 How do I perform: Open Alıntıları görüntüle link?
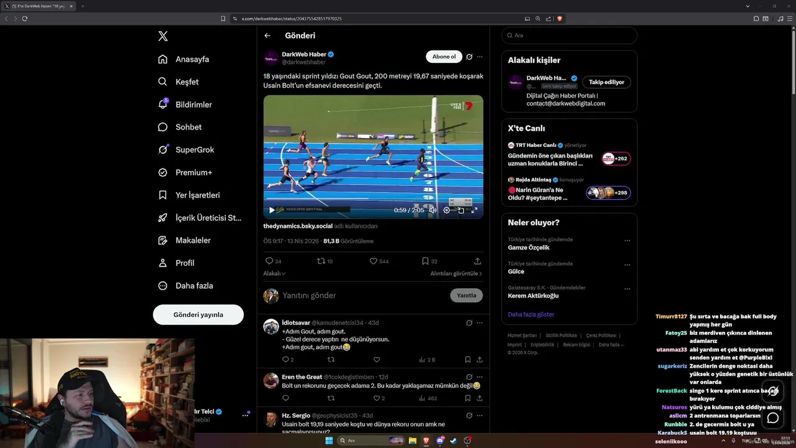pos(456,274)
